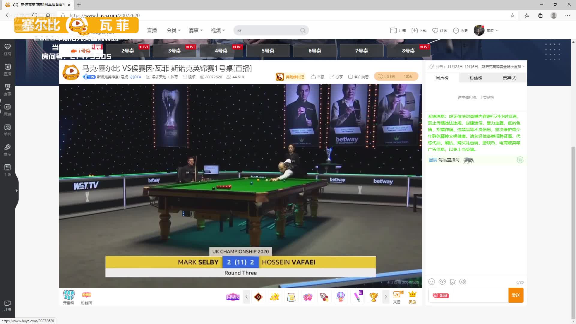Click the chat message input field
This screenshot has height=324, width=576.
tap(480, 295)
